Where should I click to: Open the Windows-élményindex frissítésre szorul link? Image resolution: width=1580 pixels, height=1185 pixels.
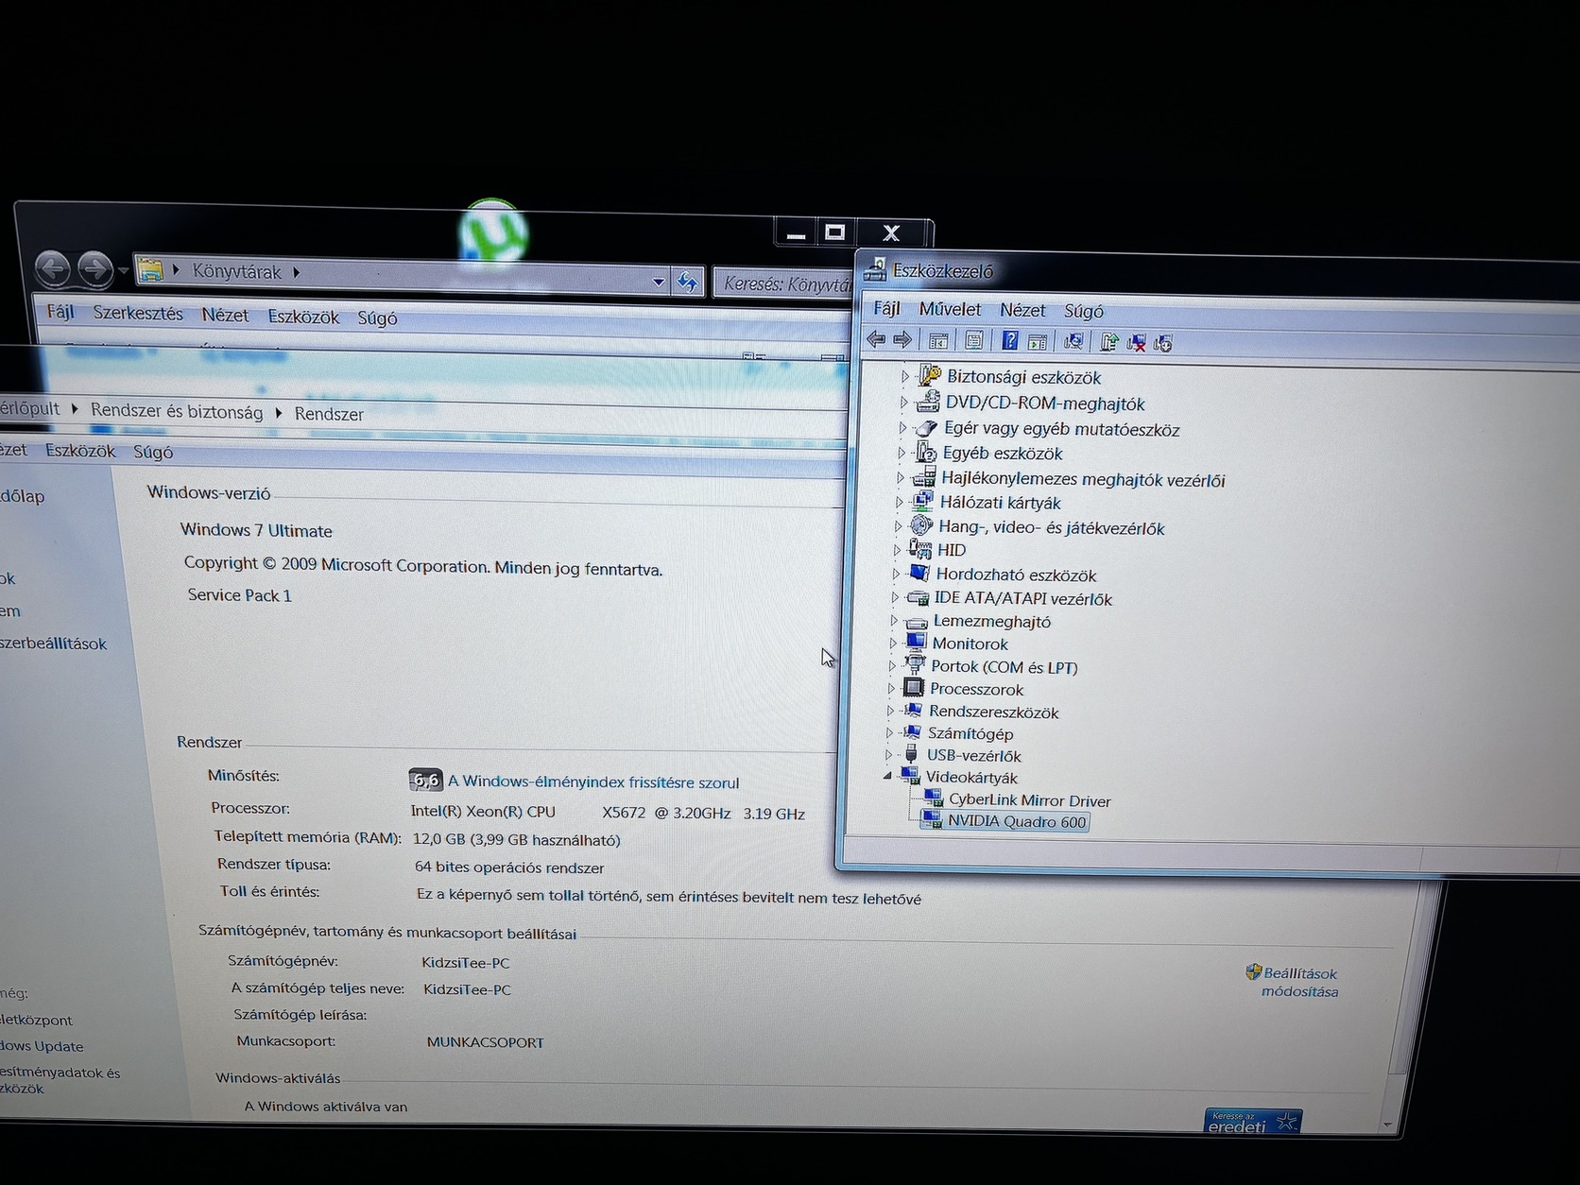(x=593, y=781)
